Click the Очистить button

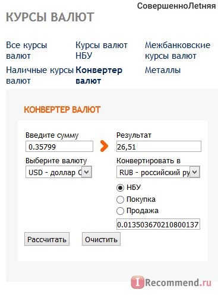point(101,239)
